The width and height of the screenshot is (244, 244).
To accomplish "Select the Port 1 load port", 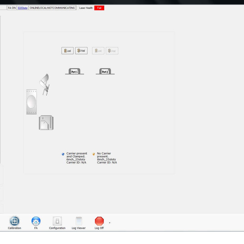I will [x=74, y=71].
